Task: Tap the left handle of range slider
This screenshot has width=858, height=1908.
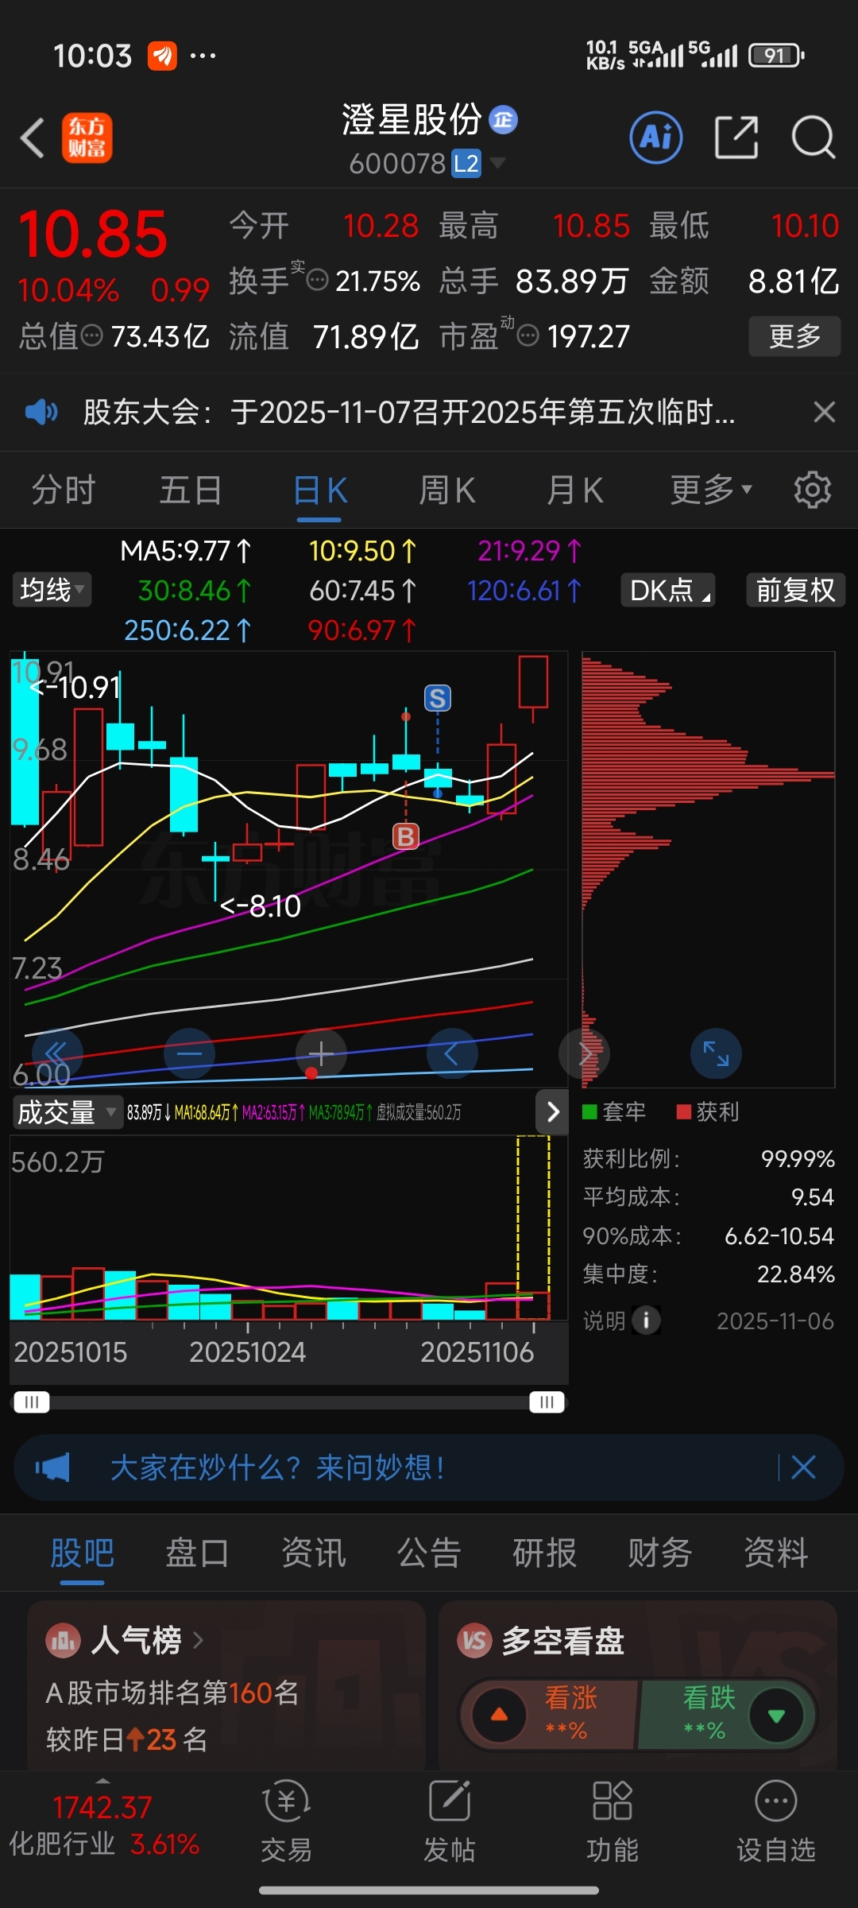Action: click(x=31, y=1402)
